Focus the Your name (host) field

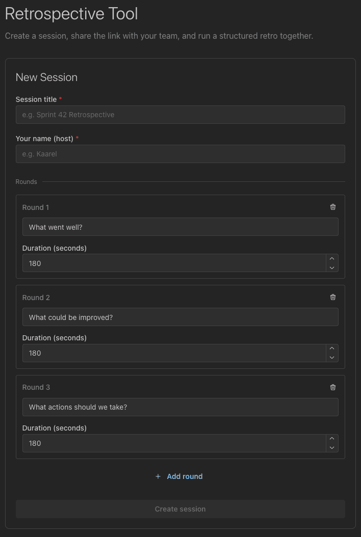point(180,154)
